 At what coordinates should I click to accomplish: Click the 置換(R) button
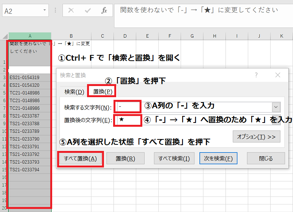[x=125, y=159]
